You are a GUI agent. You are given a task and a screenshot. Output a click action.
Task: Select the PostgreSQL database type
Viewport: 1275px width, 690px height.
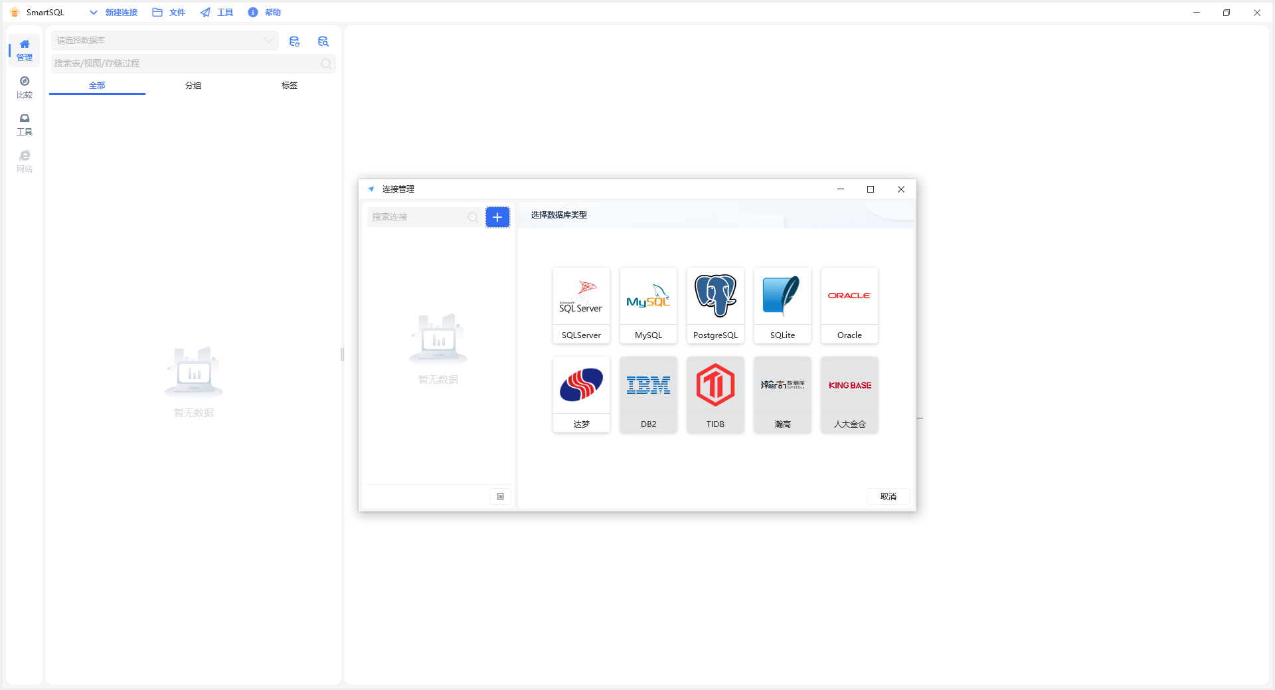click(715, 305)
